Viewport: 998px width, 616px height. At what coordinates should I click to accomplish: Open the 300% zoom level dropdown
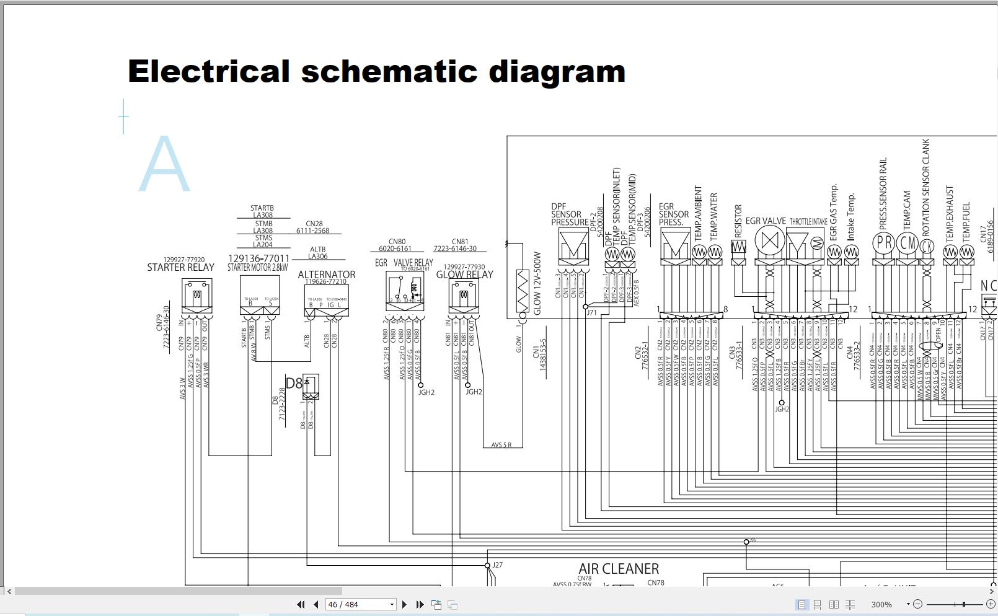908,604
